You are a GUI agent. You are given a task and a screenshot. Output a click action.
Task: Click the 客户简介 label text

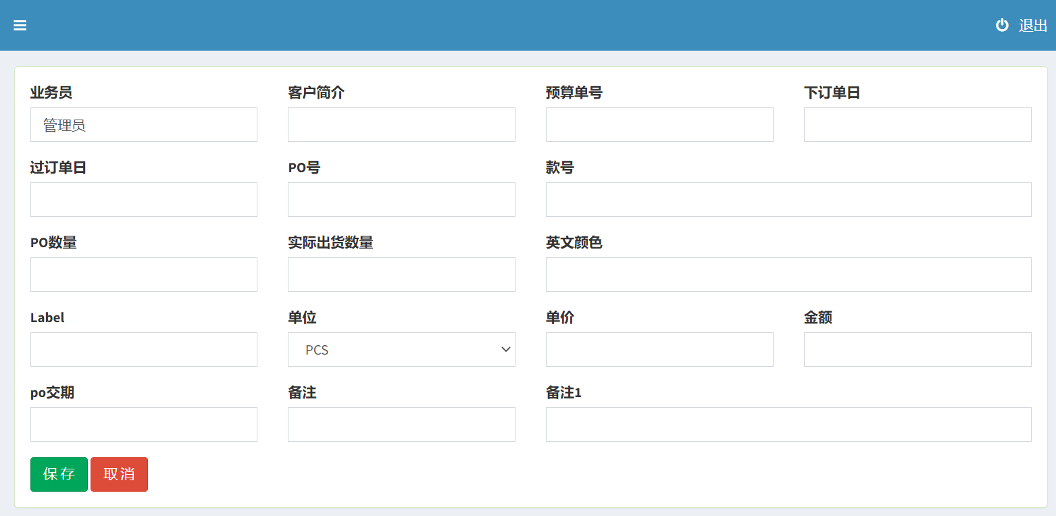316,93
